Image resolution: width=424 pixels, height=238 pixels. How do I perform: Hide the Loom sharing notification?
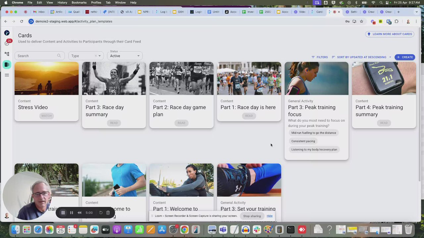pos(270,216)
